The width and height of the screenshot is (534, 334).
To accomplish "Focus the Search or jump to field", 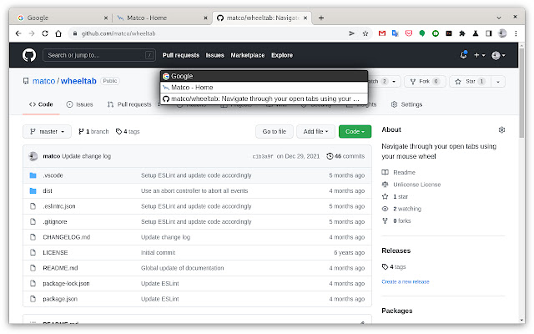I will tap(100, 55).
